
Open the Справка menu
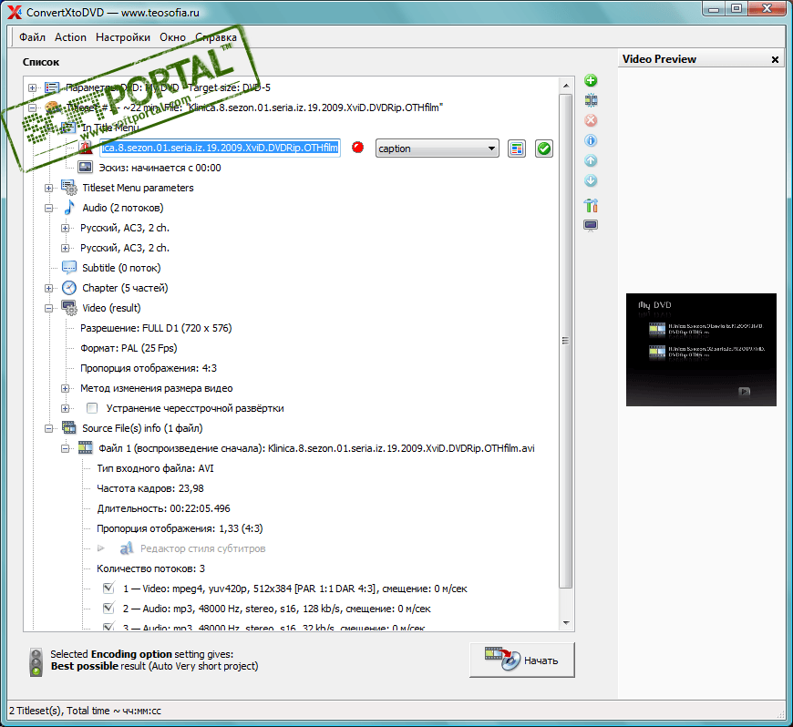(x=216, y=37)
